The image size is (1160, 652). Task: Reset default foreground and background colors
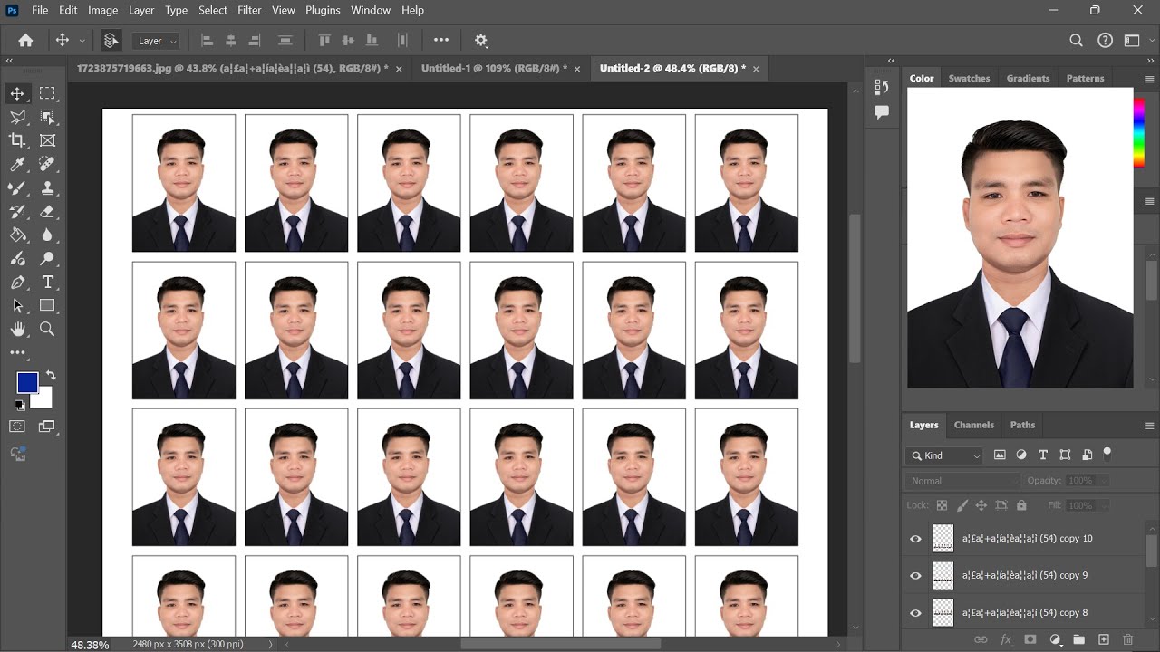(x=19, y=405)
